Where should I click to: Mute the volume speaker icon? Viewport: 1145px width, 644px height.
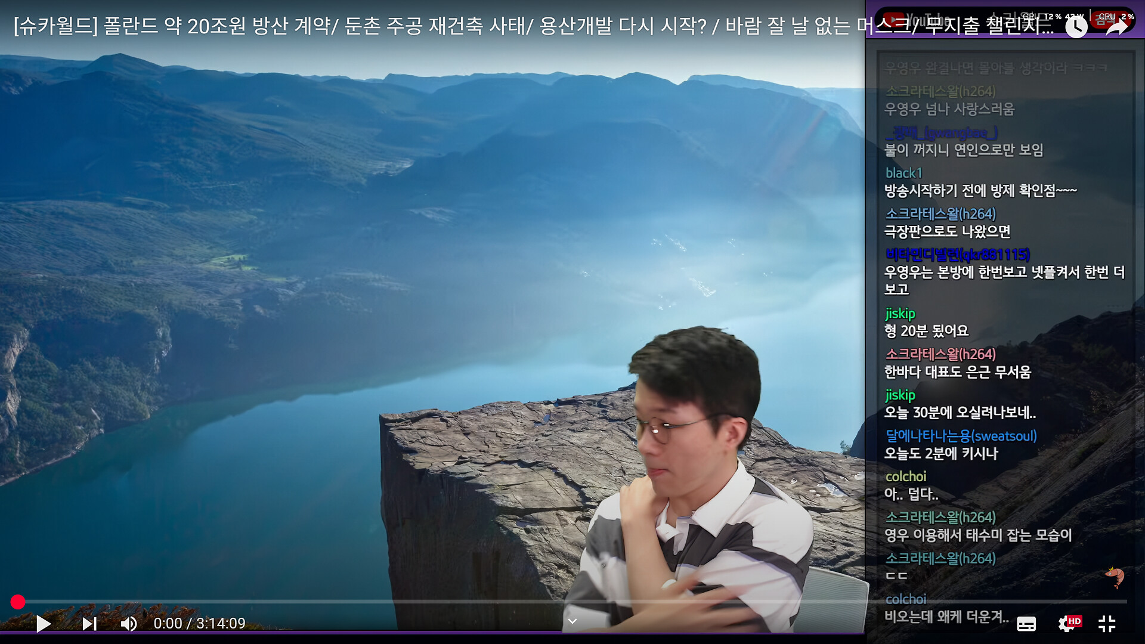(x=128, y=624)
